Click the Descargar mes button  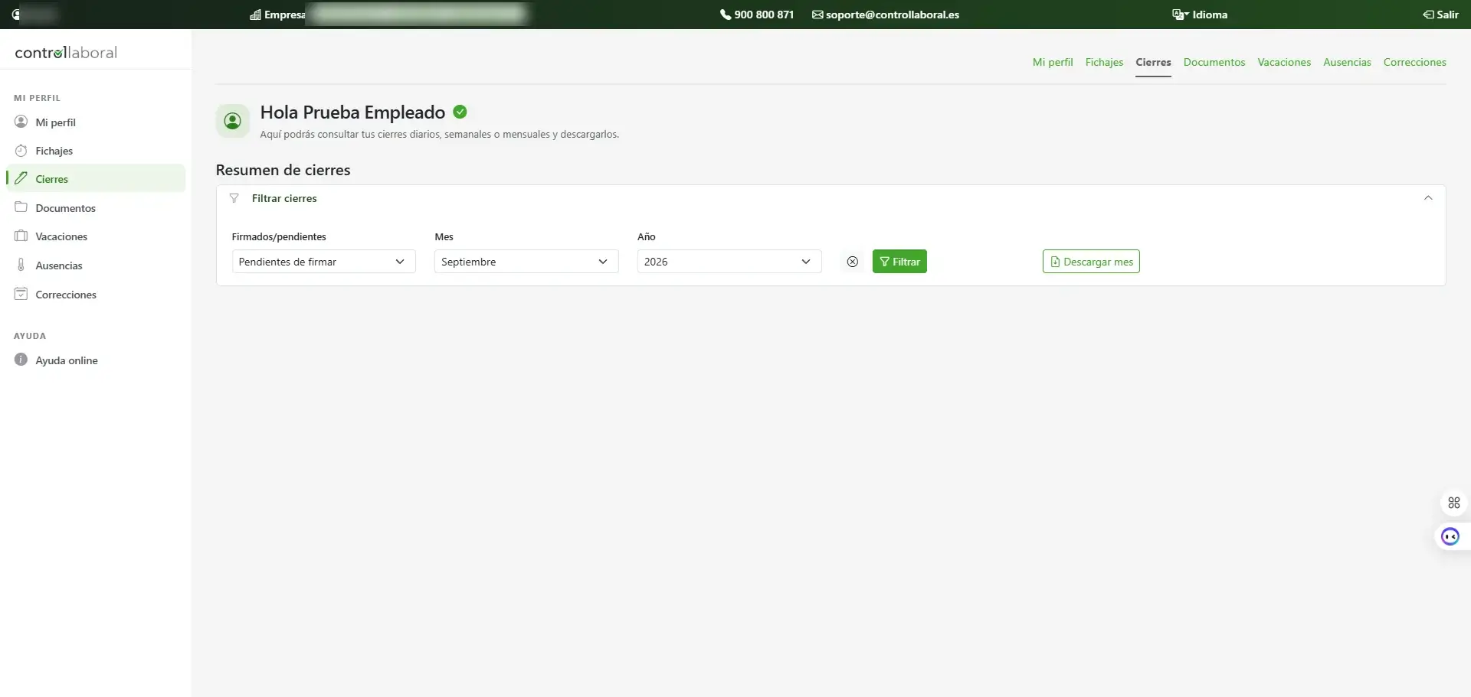(1091, 262)
